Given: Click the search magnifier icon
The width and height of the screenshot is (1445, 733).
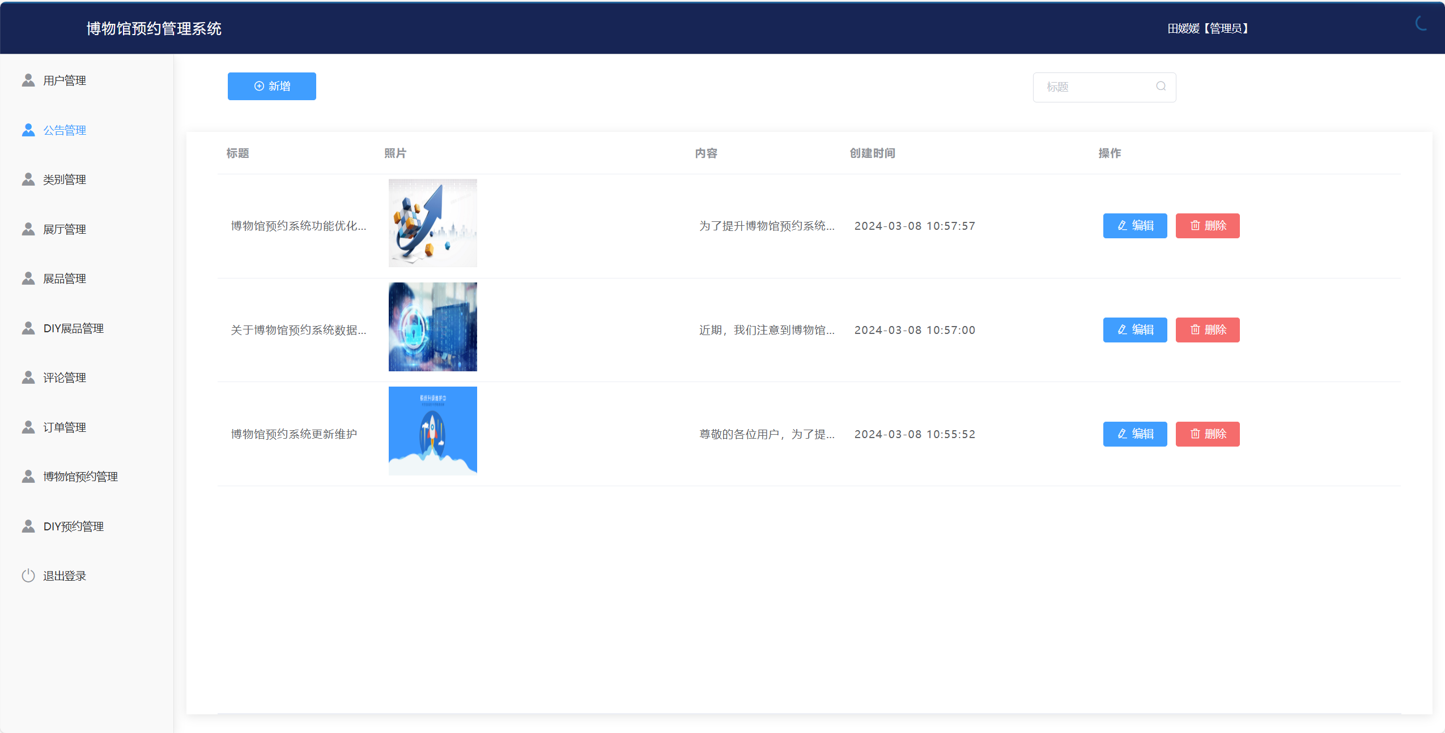Looking at the screenshot, I should (1161, 86).
